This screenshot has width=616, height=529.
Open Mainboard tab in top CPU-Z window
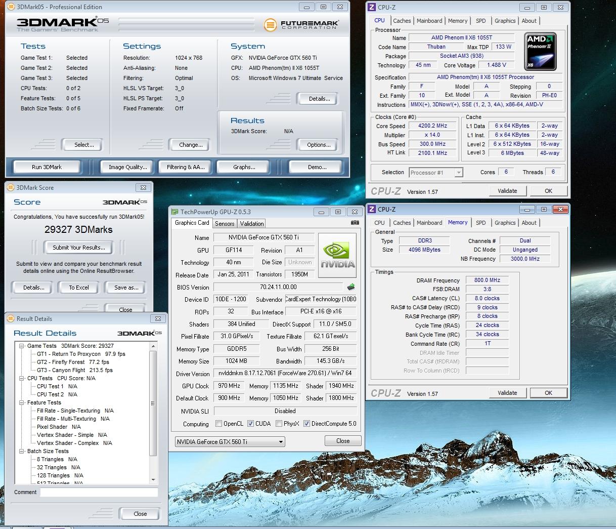(429, 21)
